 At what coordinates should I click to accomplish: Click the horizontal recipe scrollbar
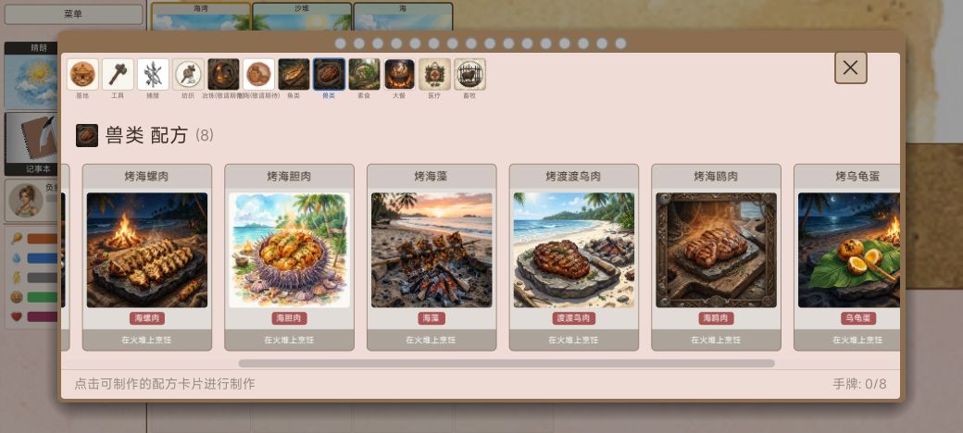(x=507, y=363)
